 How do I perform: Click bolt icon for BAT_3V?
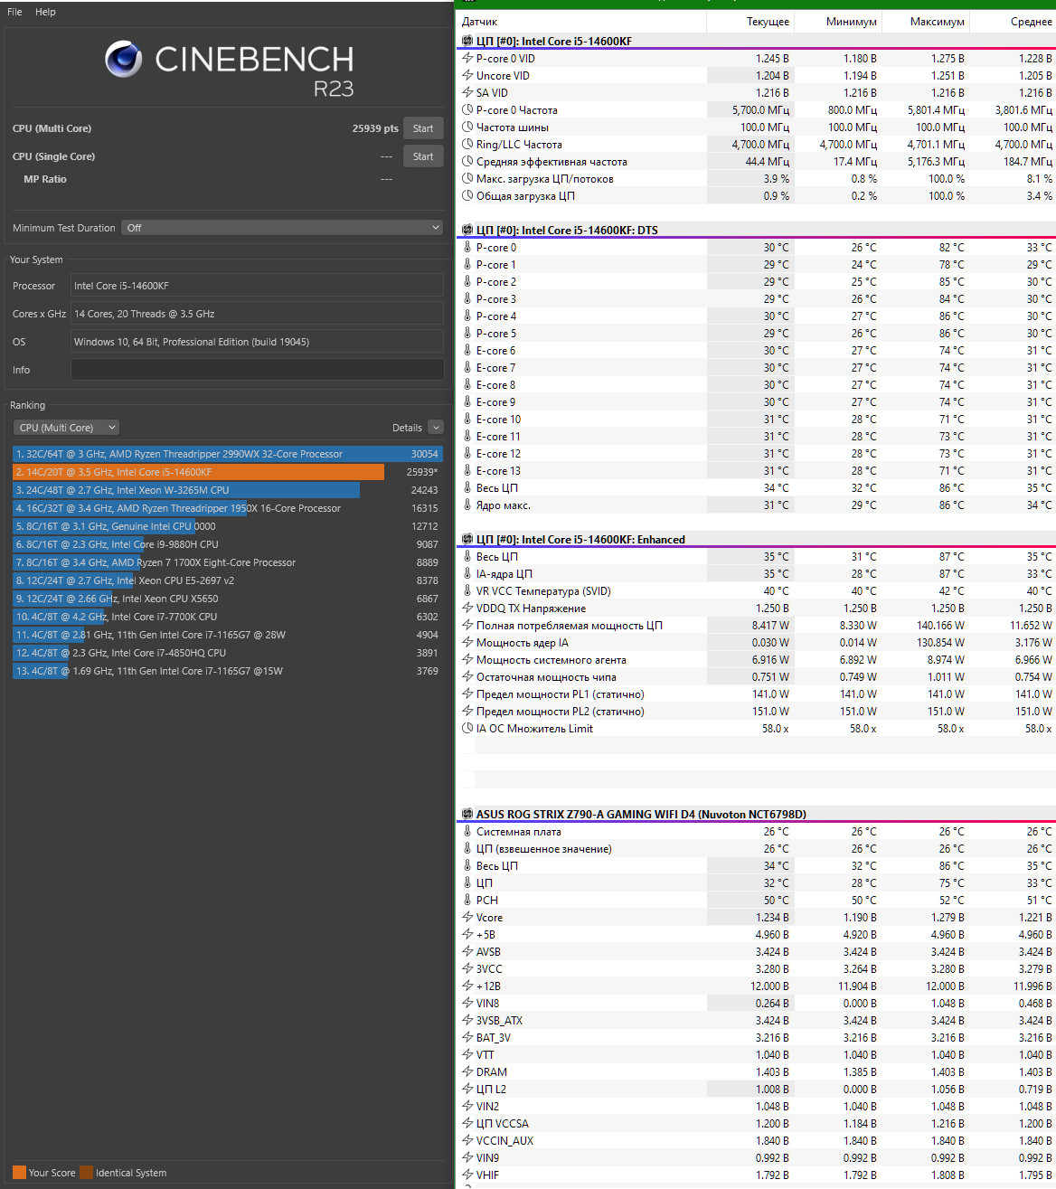(x=467, y=1037)
